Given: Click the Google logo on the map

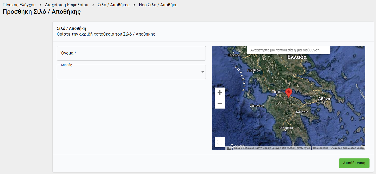Looking at the screenshot, I should point(237,146).
